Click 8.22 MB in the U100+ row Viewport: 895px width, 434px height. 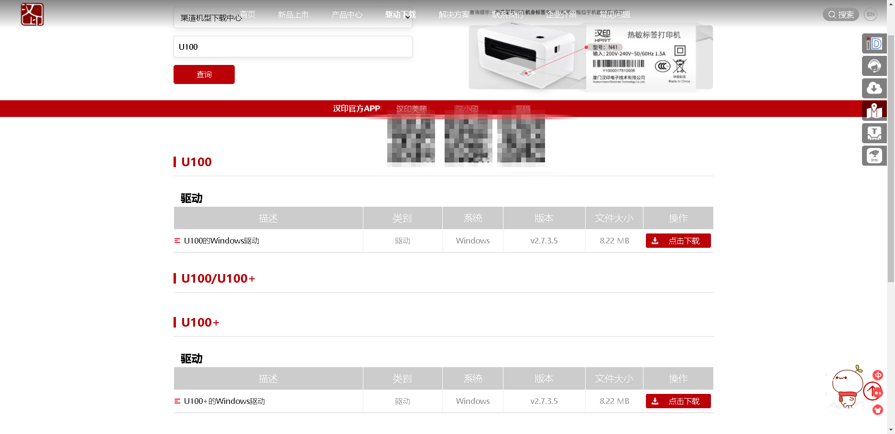(614, 401)
